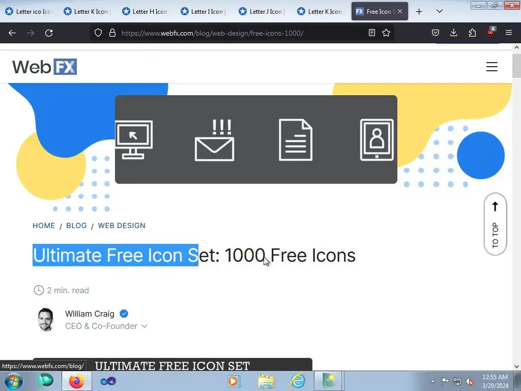
Task: Follow the HOME breadcrumb link
Action: click(44, 226)
